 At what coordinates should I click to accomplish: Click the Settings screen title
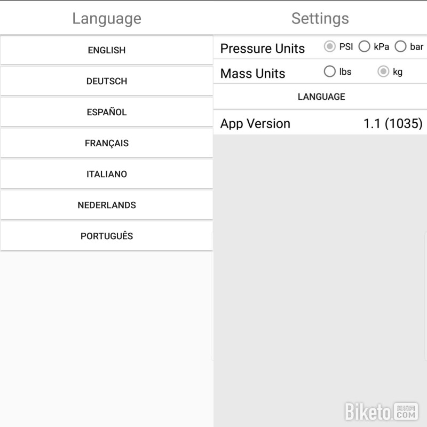[x=320, y=19]
